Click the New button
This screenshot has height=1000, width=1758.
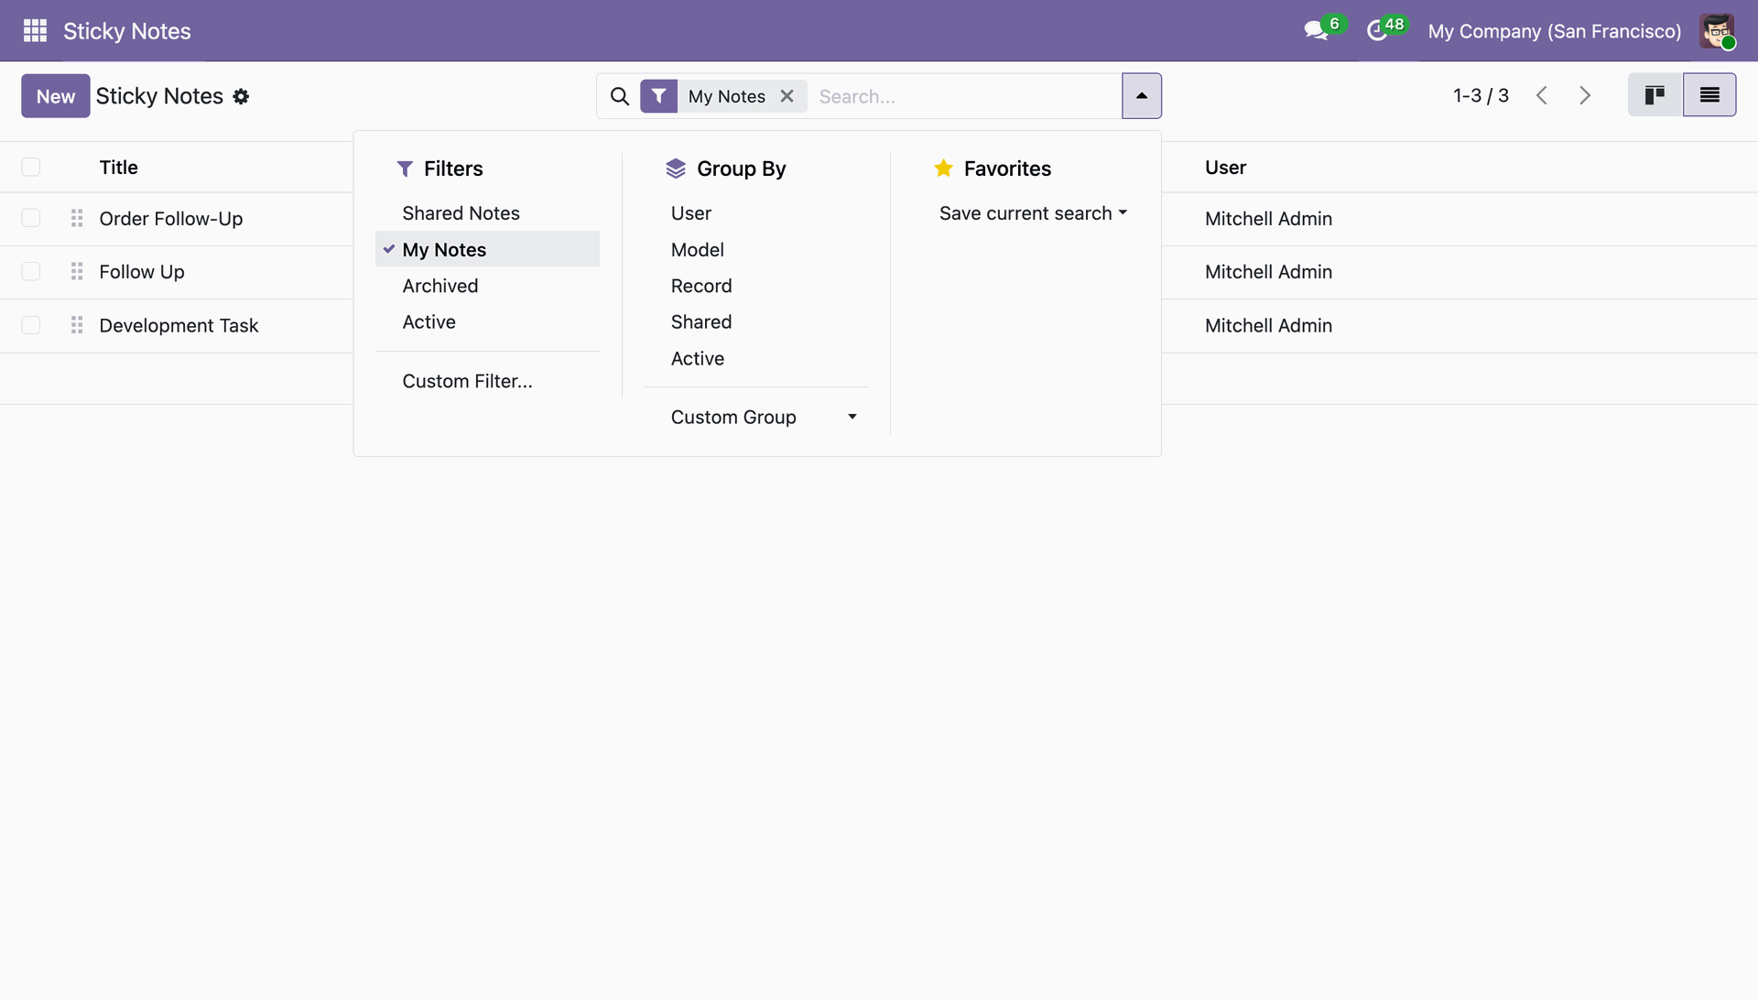tap(56, 96)
